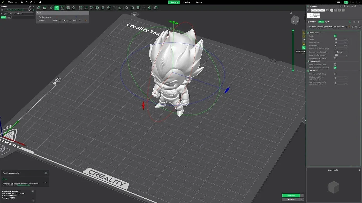Click the Auto orient tool

click(62, 8)
